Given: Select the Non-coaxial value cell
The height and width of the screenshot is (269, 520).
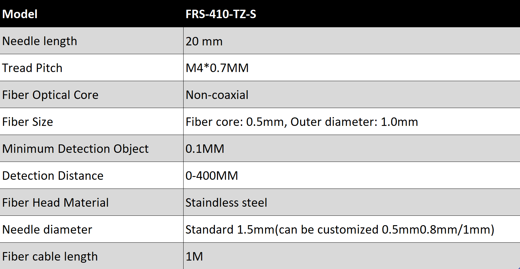Looking at the screenshot, I should tap(351, 95).
